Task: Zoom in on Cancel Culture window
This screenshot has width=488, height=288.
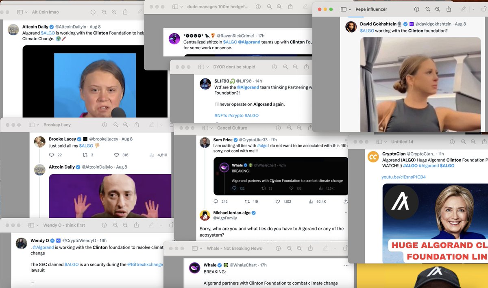Action: pyautogui.click(x=299, y=128)
